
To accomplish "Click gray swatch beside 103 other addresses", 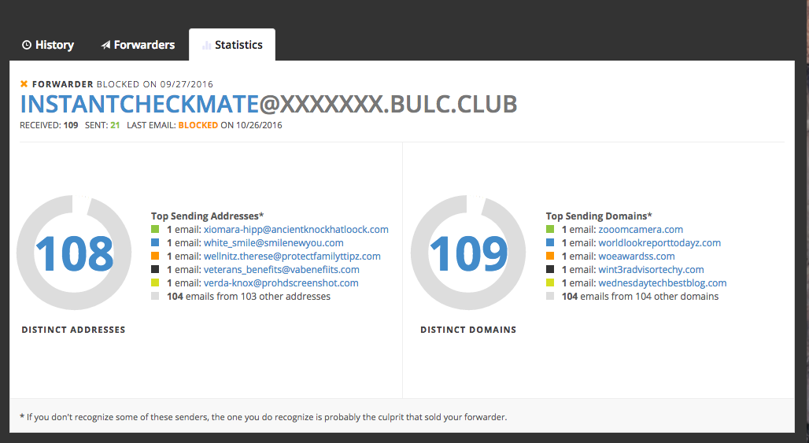I will coord(155,296).
